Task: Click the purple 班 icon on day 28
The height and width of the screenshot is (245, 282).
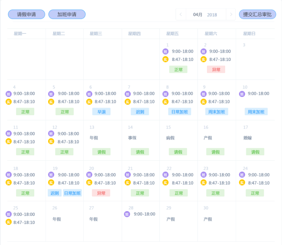Action: pyautogui.click(x=127, y=214)
